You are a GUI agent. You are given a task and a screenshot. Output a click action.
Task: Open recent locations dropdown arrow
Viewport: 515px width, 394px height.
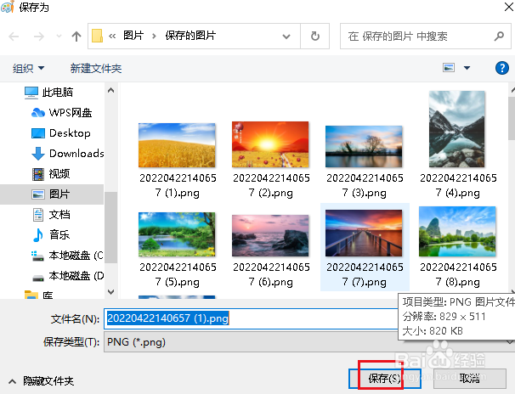[59, 36]
